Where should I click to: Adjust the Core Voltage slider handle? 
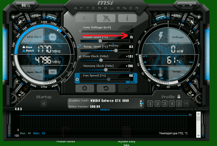pyautogui.click(x=81, y=31)
